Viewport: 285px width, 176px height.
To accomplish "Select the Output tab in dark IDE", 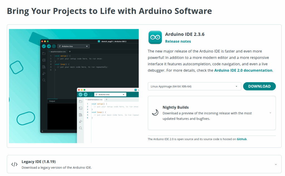I will [x=52, y=101].
